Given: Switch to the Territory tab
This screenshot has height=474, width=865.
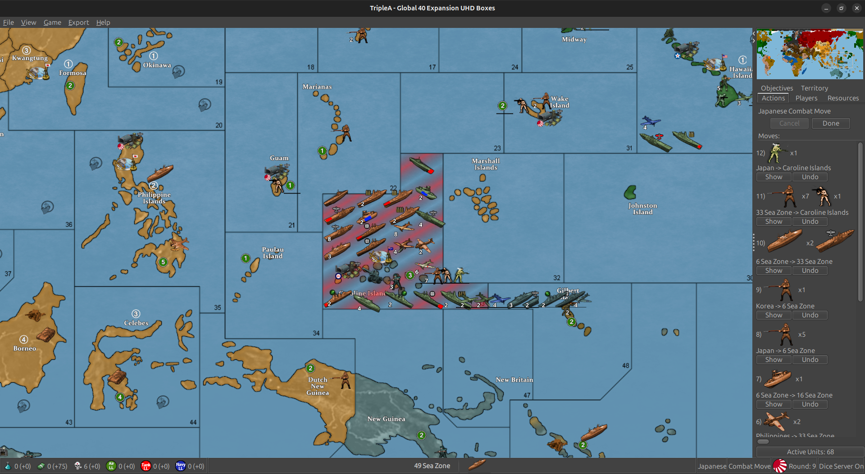Looking at the screenshot, I should (x=814, y=88).
